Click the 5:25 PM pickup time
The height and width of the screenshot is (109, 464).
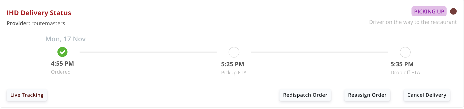tap(232, 64)
